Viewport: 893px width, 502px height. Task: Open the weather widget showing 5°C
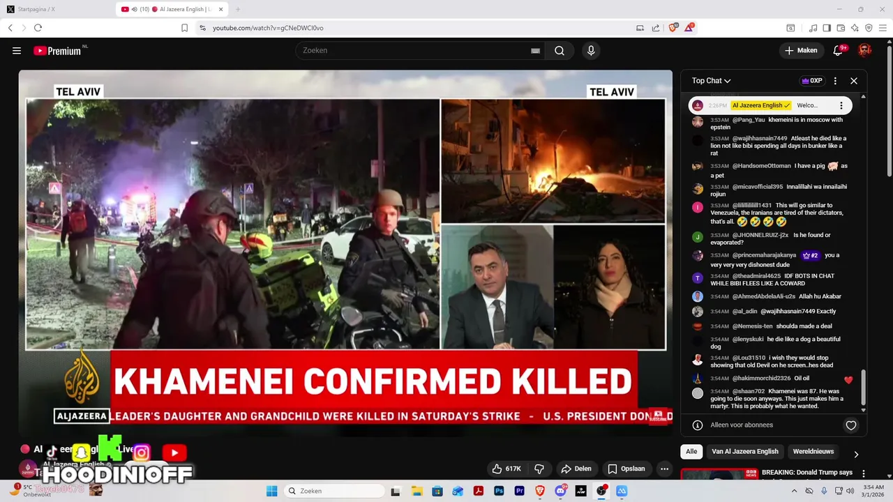[31, 491]
